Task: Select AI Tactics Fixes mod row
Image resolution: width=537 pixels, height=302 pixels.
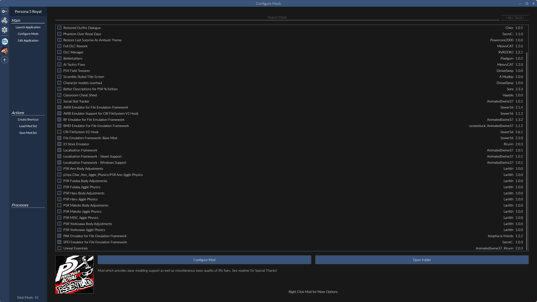Action: pyautogui.click(x=291, y=65)
